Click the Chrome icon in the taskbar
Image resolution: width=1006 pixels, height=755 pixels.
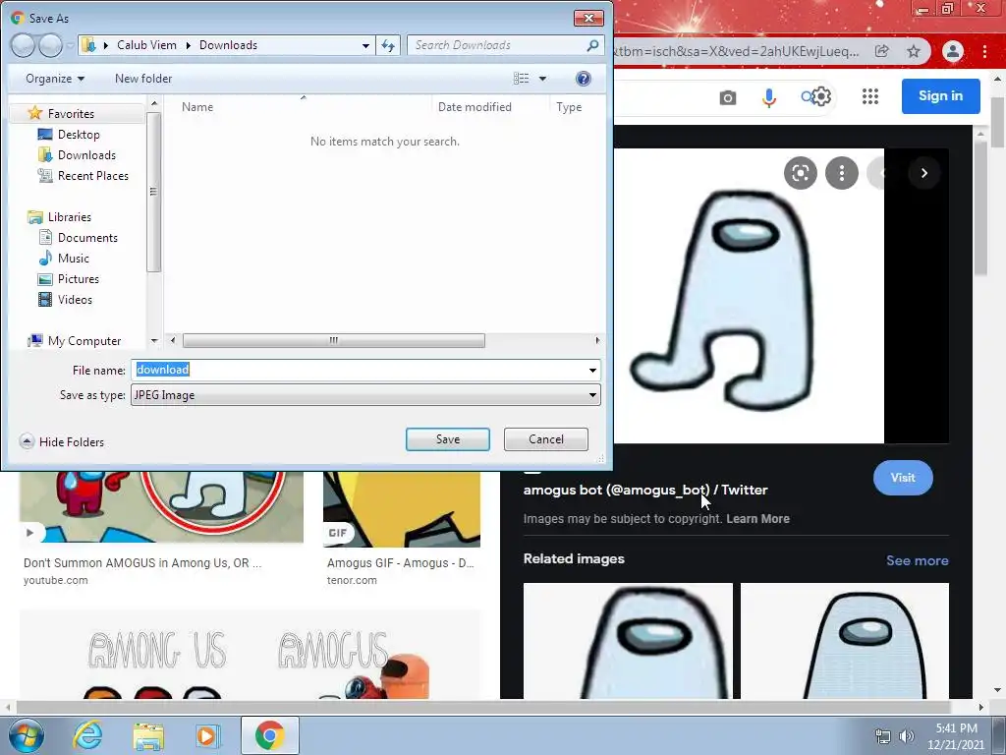click(x=269, y=735)
